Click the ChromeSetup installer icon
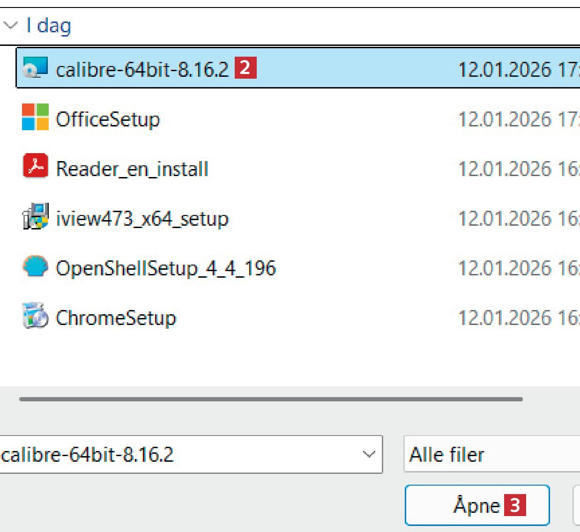Viewport: 580px width, 532px height. tap(35, 316)
